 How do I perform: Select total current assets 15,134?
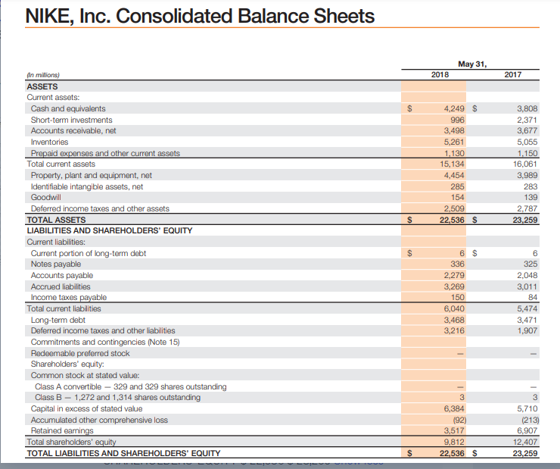click(452, 164)
